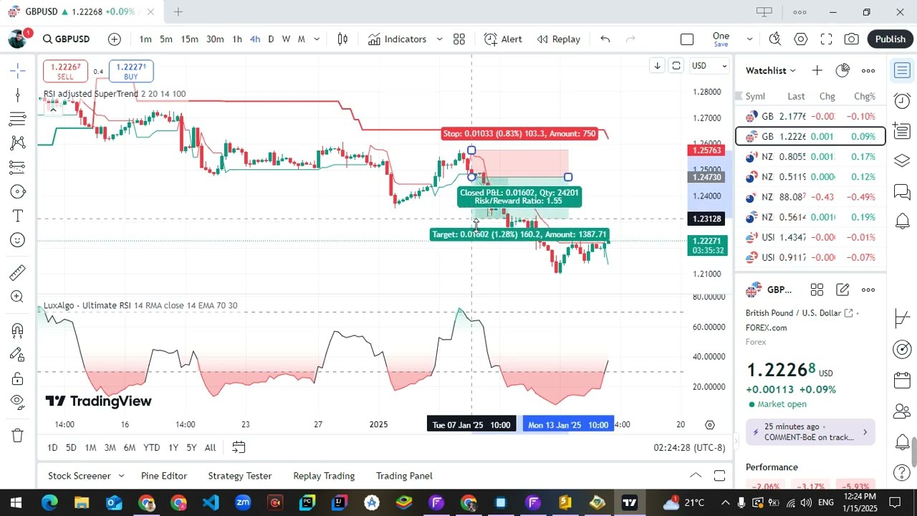Open the timezone clock setting
The image size is (917, 516).
689,447
